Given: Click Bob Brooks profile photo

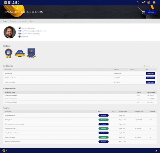Looking at the screenshot, I should click(x=10, y=32).
